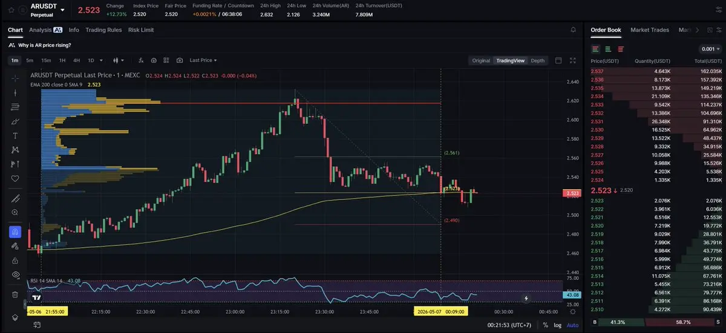
Task: Select the zoom-in magnifier tool
Action: (15, 213)
